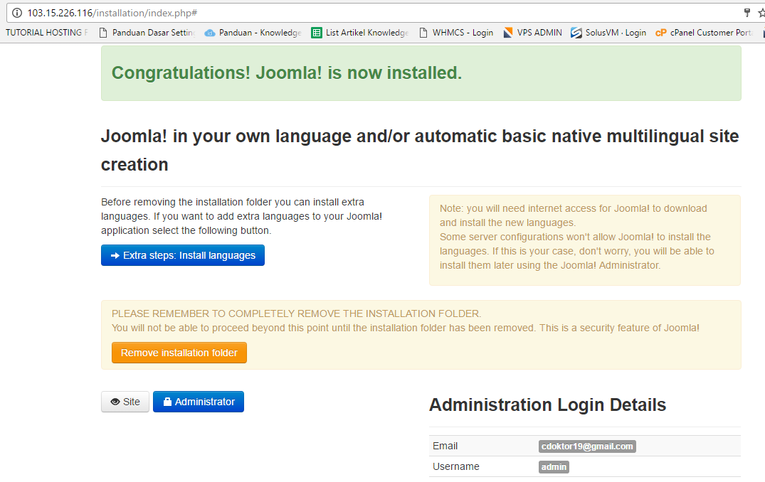
Task: Go to the Administrator login button
Action: [x=199, y=402]
